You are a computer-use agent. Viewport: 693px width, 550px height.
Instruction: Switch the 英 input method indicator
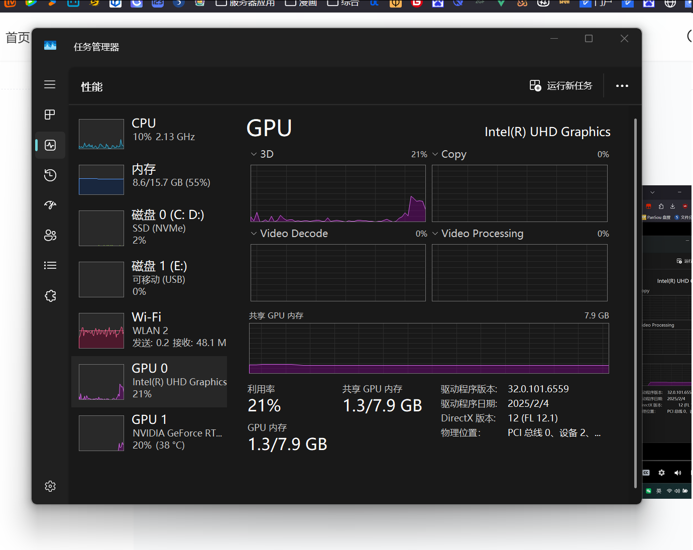pyautogui.click(x=659, y=491)
